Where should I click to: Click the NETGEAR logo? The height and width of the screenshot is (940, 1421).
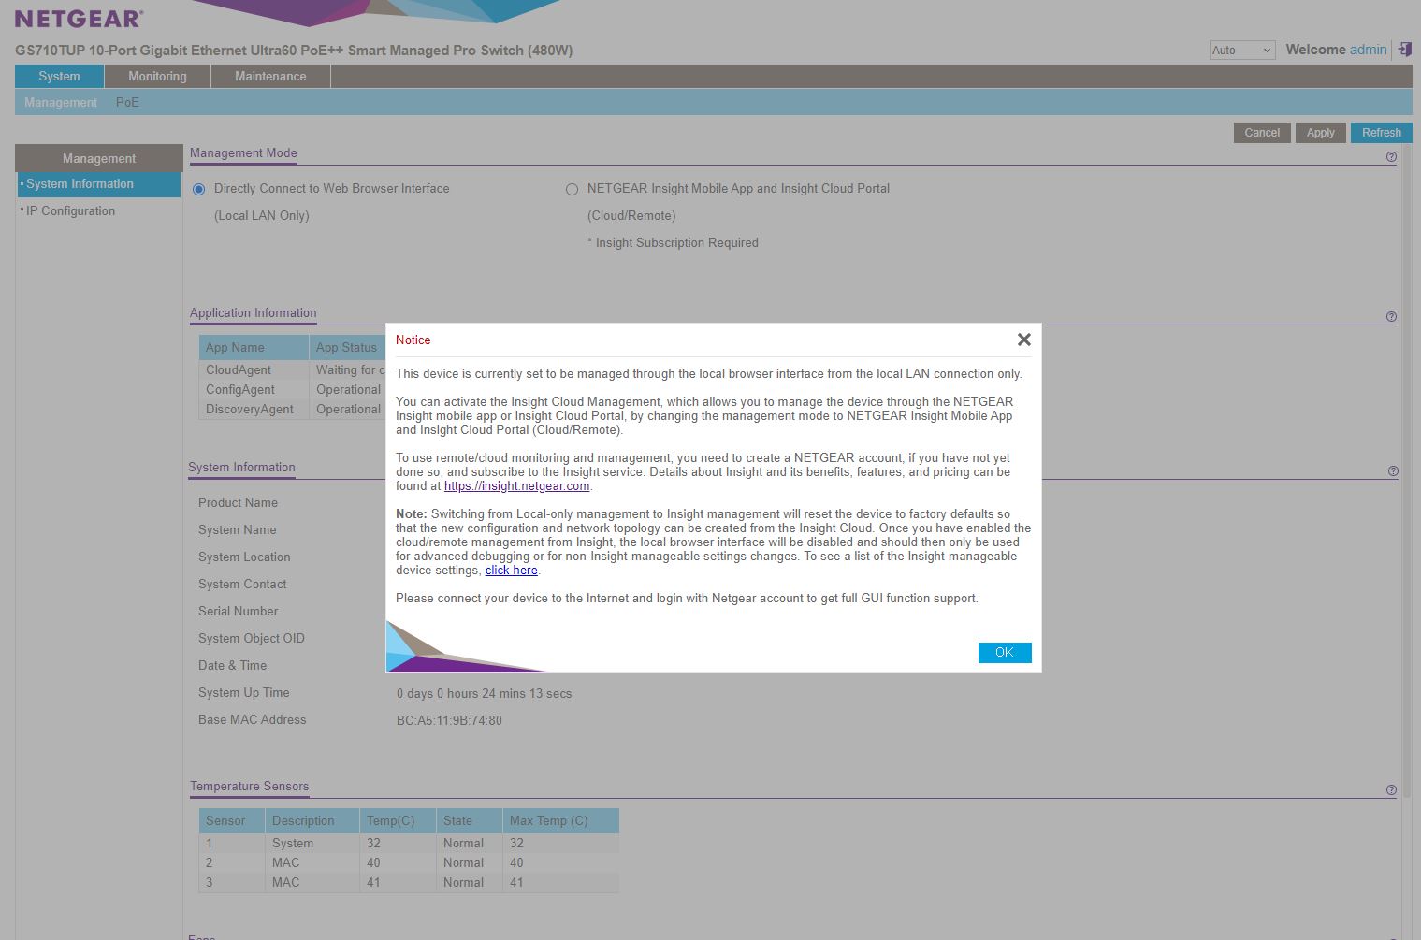[79, 19]
